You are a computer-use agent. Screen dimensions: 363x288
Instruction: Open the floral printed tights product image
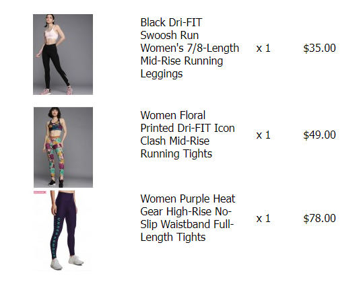[63, 147]
